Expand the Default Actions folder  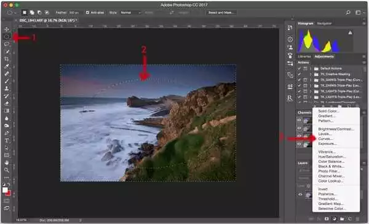[311, 69]
